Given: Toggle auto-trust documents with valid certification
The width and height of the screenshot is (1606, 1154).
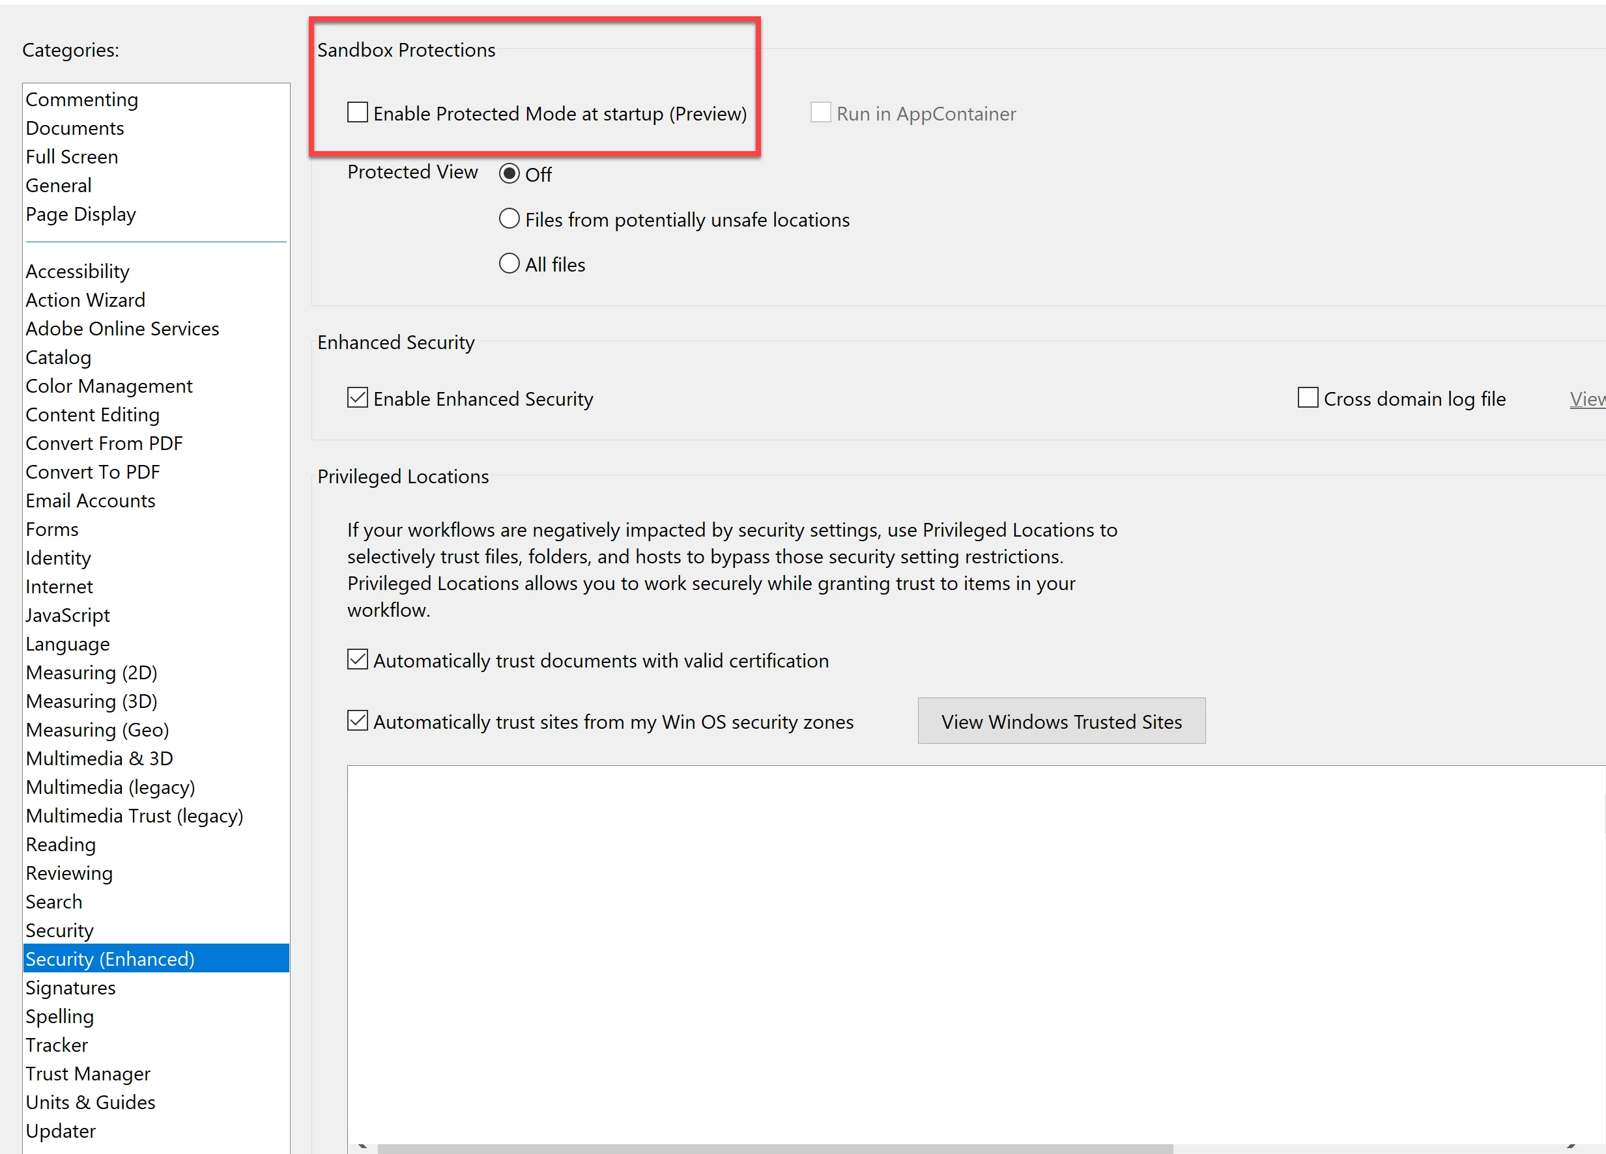Looking at the screenshot, I should [358, 660].
